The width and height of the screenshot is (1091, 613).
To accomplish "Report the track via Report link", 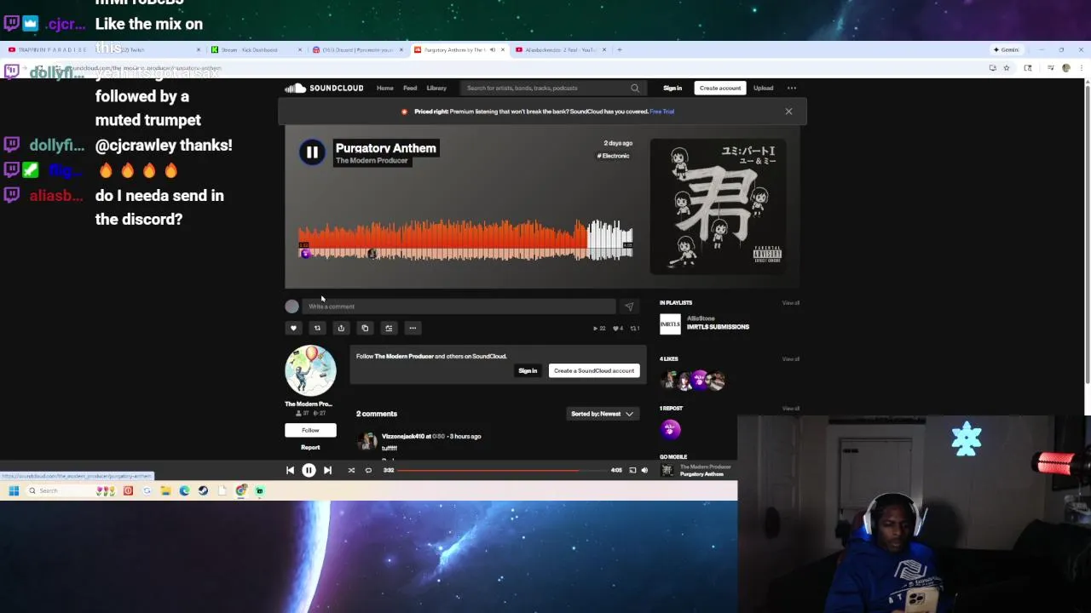I will [310, 447].
